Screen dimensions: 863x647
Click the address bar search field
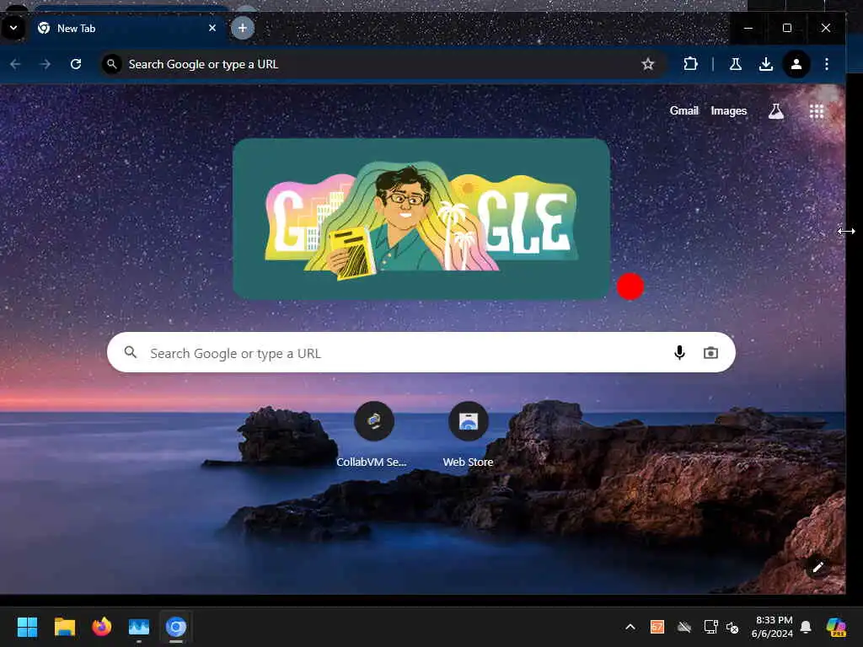click(382, 64)
